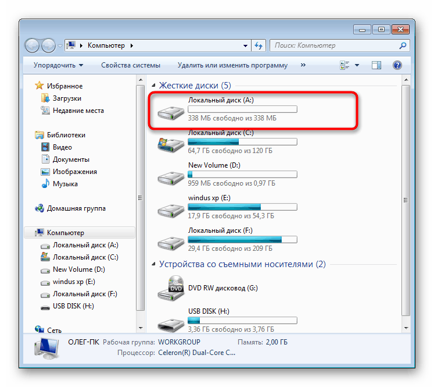Click the USB DISK (H:) drive icon

pyautogui.click(x=171, y=324)
